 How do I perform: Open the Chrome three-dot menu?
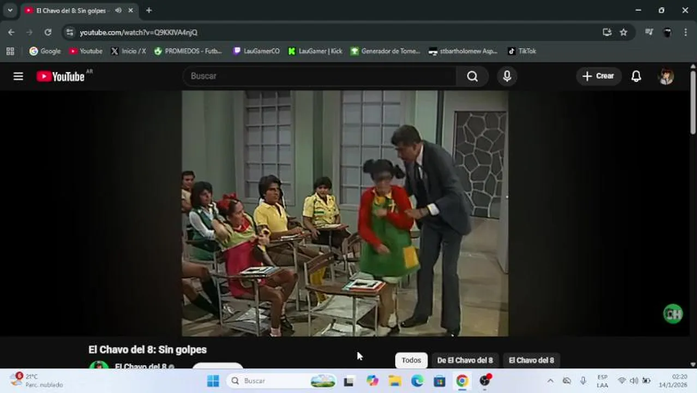[x=686, y=32]
